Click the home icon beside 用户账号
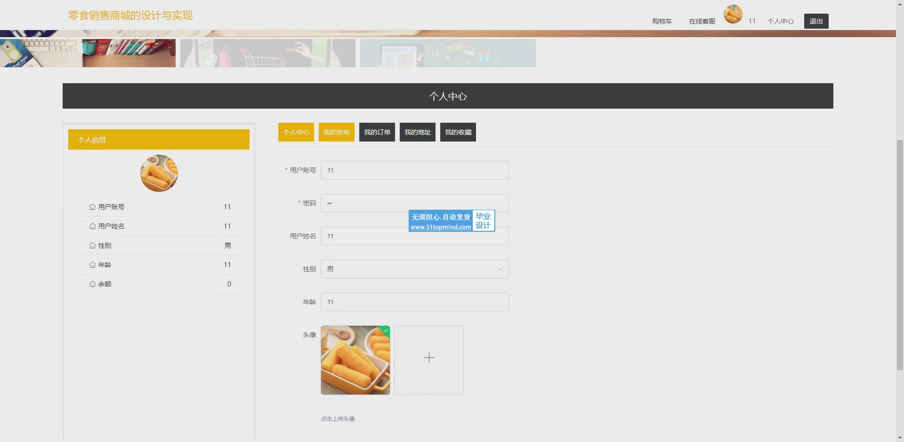This screenshot has width=904, height=442. 92,206
